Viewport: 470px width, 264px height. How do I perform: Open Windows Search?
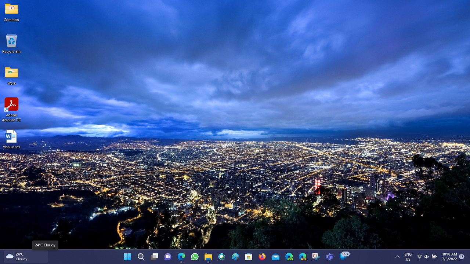coord(141,257)
